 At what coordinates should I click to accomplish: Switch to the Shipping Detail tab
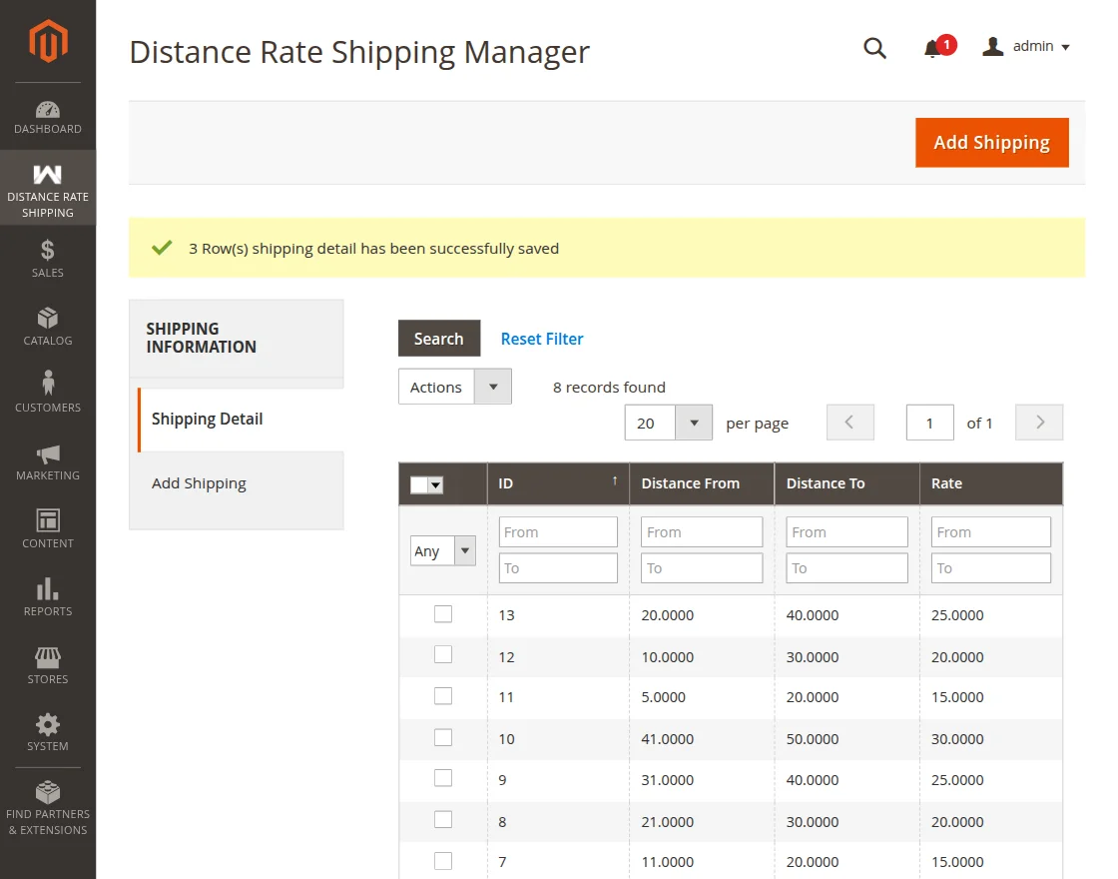tap(207, 419)
